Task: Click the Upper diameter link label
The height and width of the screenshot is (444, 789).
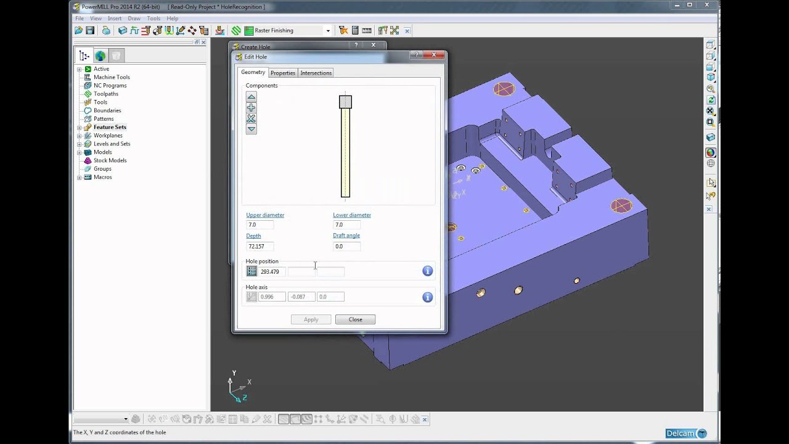Action: point(265,215)
